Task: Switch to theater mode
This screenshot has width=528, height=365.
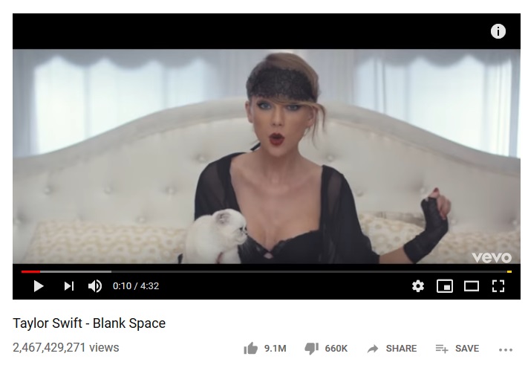Action: (472, 286)
